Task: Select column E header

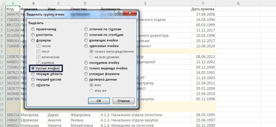Action: [145, 3]
